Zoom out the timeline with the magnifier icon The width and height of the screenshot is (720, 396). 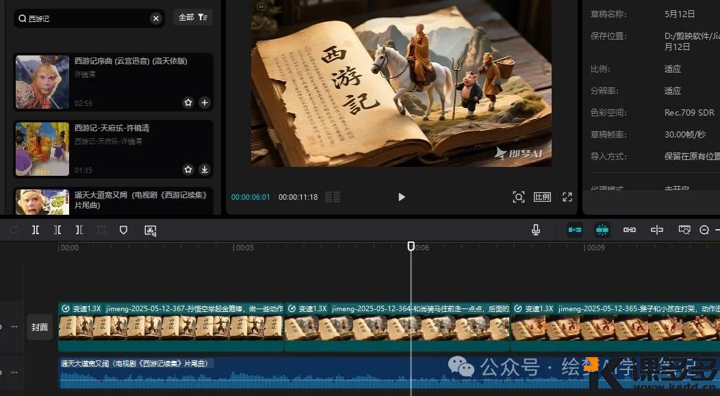tap(704, 230)
